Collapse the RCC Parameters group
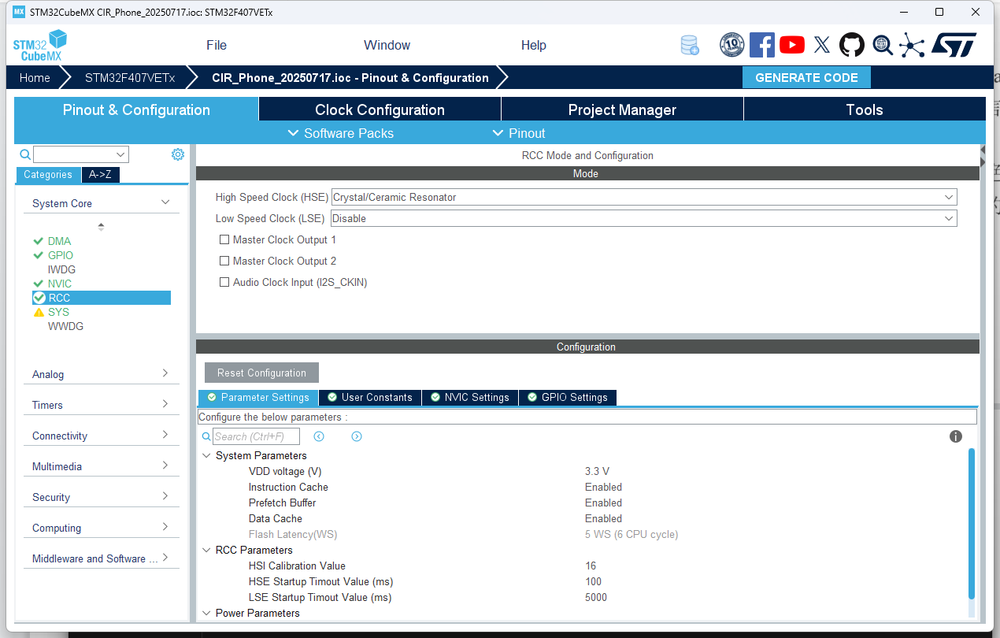This screenshot has height=638, width=1000. [207, 550]
